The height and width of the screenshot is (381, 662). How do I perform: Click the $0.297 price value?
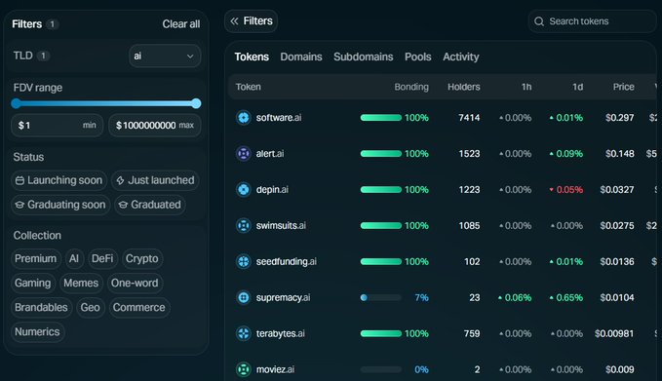pos(619,118)
